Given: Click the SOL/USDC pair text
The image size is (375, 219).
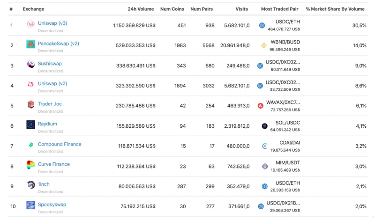Looking at the screenshot, I should 288,123.
